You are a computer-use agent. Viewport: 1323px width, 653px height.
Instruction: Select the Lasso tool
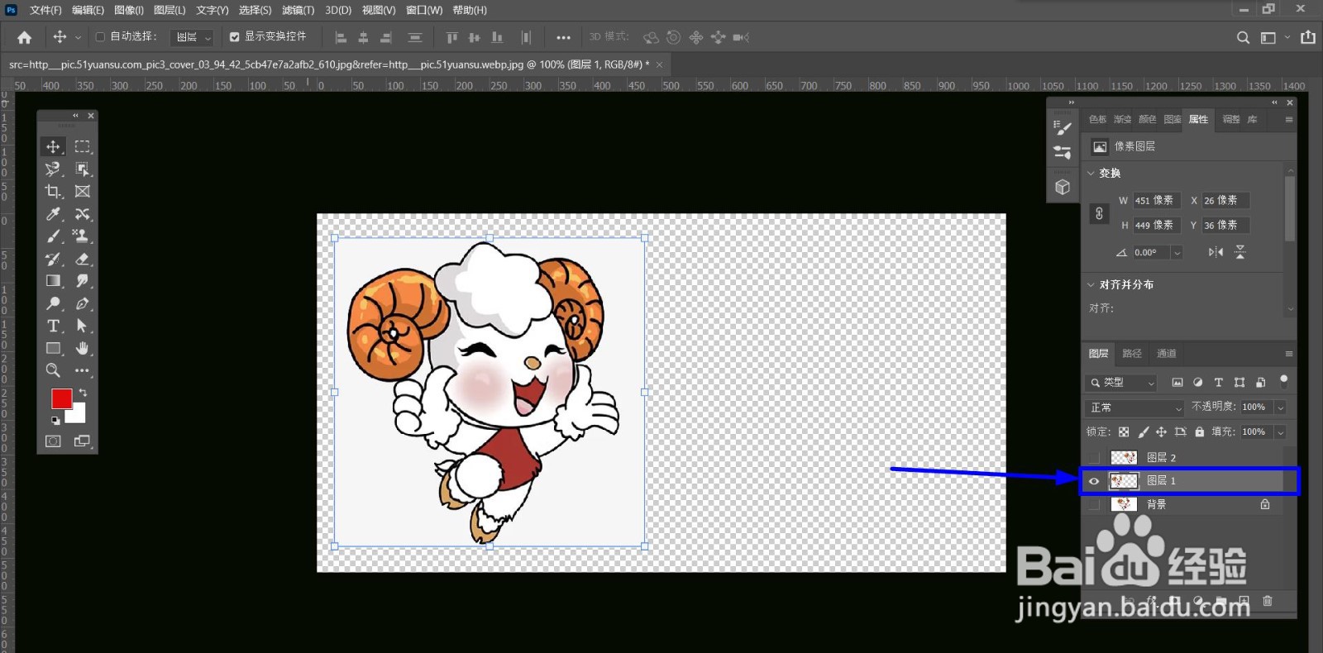pyautogui.click(x=53, y=169)
